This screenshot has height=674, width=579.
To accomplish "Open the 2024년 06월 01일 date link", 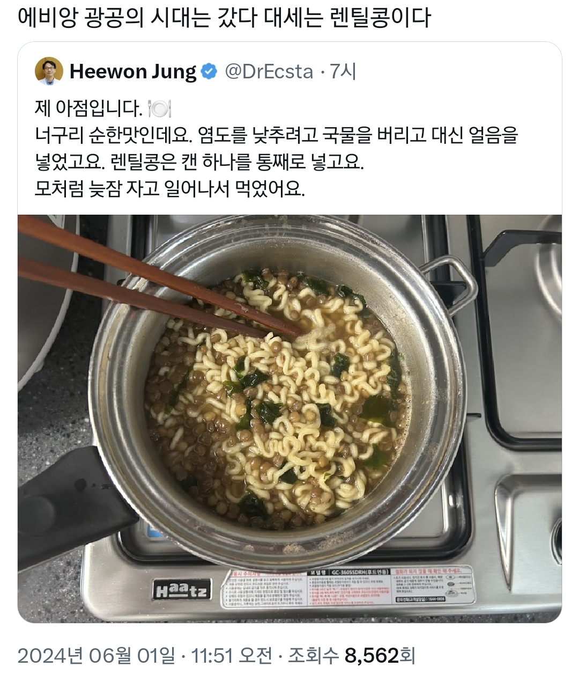I will pyautogui.click(x=96, y=655).
